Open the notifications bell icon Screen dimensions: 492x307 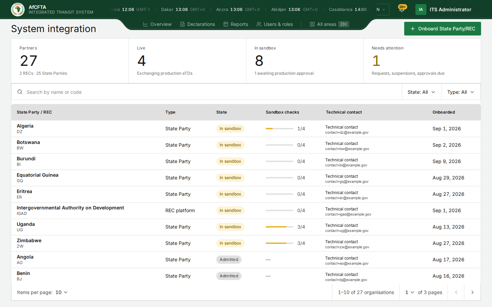[x=402, y=10]
